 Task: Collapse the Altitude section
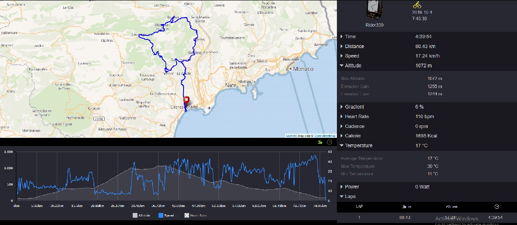click(352, 66)
